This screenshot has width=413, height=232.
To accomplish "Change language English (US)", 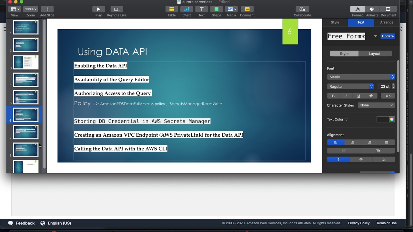I will click(59, 223).
